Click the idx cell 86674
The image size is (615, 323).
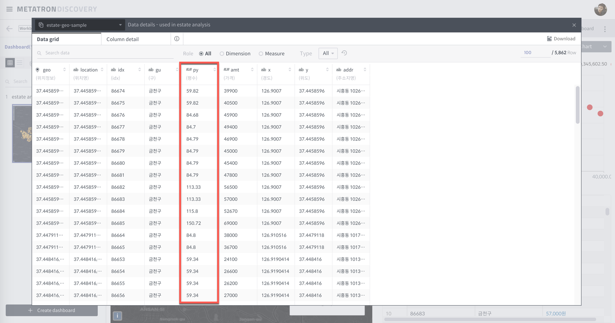tap(118, 91)
